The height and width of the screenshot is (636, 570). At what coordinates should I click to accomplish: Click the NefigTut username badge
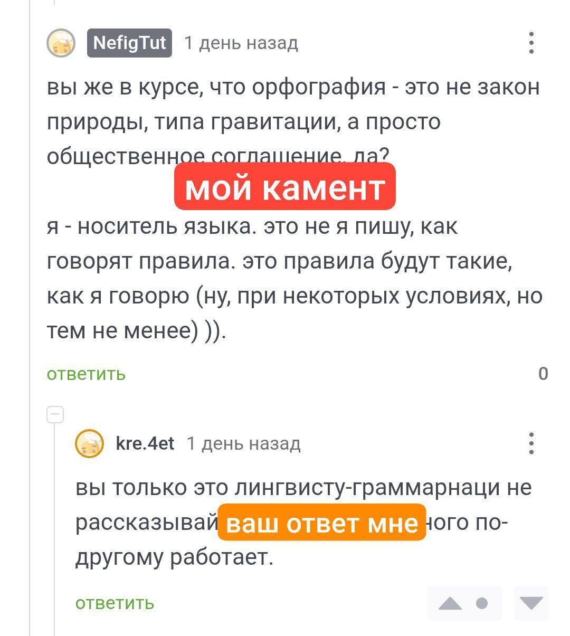point(129,43)
